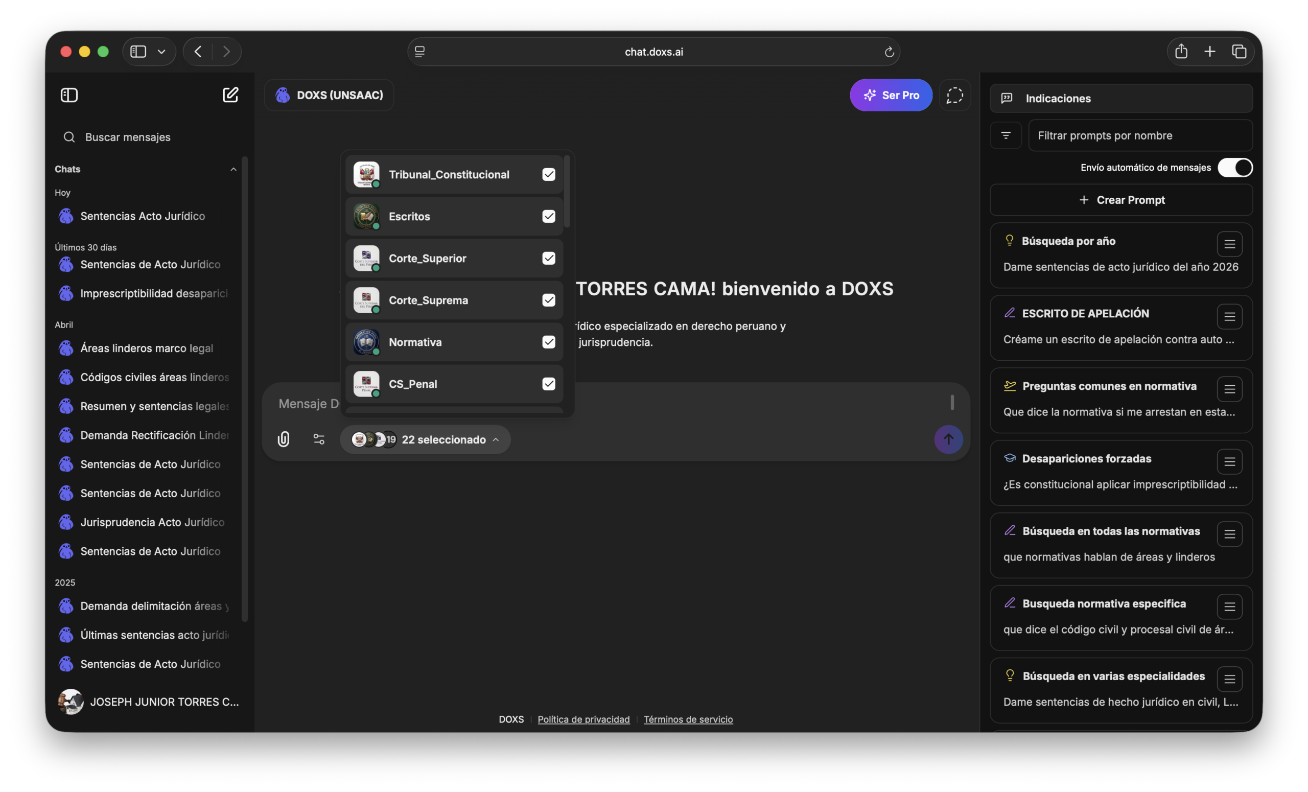Open chat Sentencias Acto Jurídico under Hoy
This screenshot has width=1308, height=792.
tap(144, 216)
